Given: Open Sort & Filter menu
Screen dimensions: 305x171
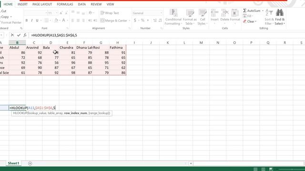Looking at the screenshot, I should [269, 17].
